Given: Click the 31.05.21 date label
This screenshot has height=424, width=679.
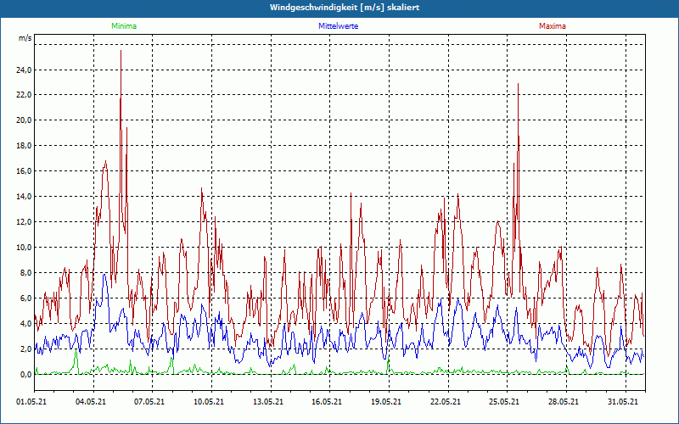Looking at the screenshot, I should (x=623, y=402).
